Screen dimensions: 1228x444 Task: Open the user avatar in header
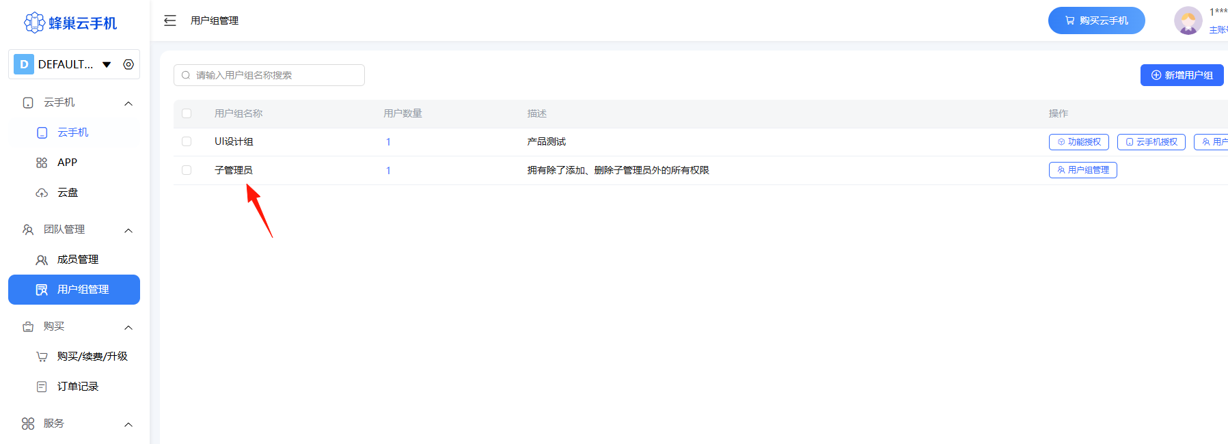tap(1188, 20)
